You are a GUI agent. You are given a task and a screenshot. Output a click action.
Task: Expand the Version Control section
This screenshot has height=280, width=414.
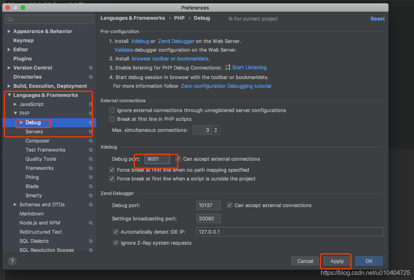pyautogui.click(x=9, y=68)
